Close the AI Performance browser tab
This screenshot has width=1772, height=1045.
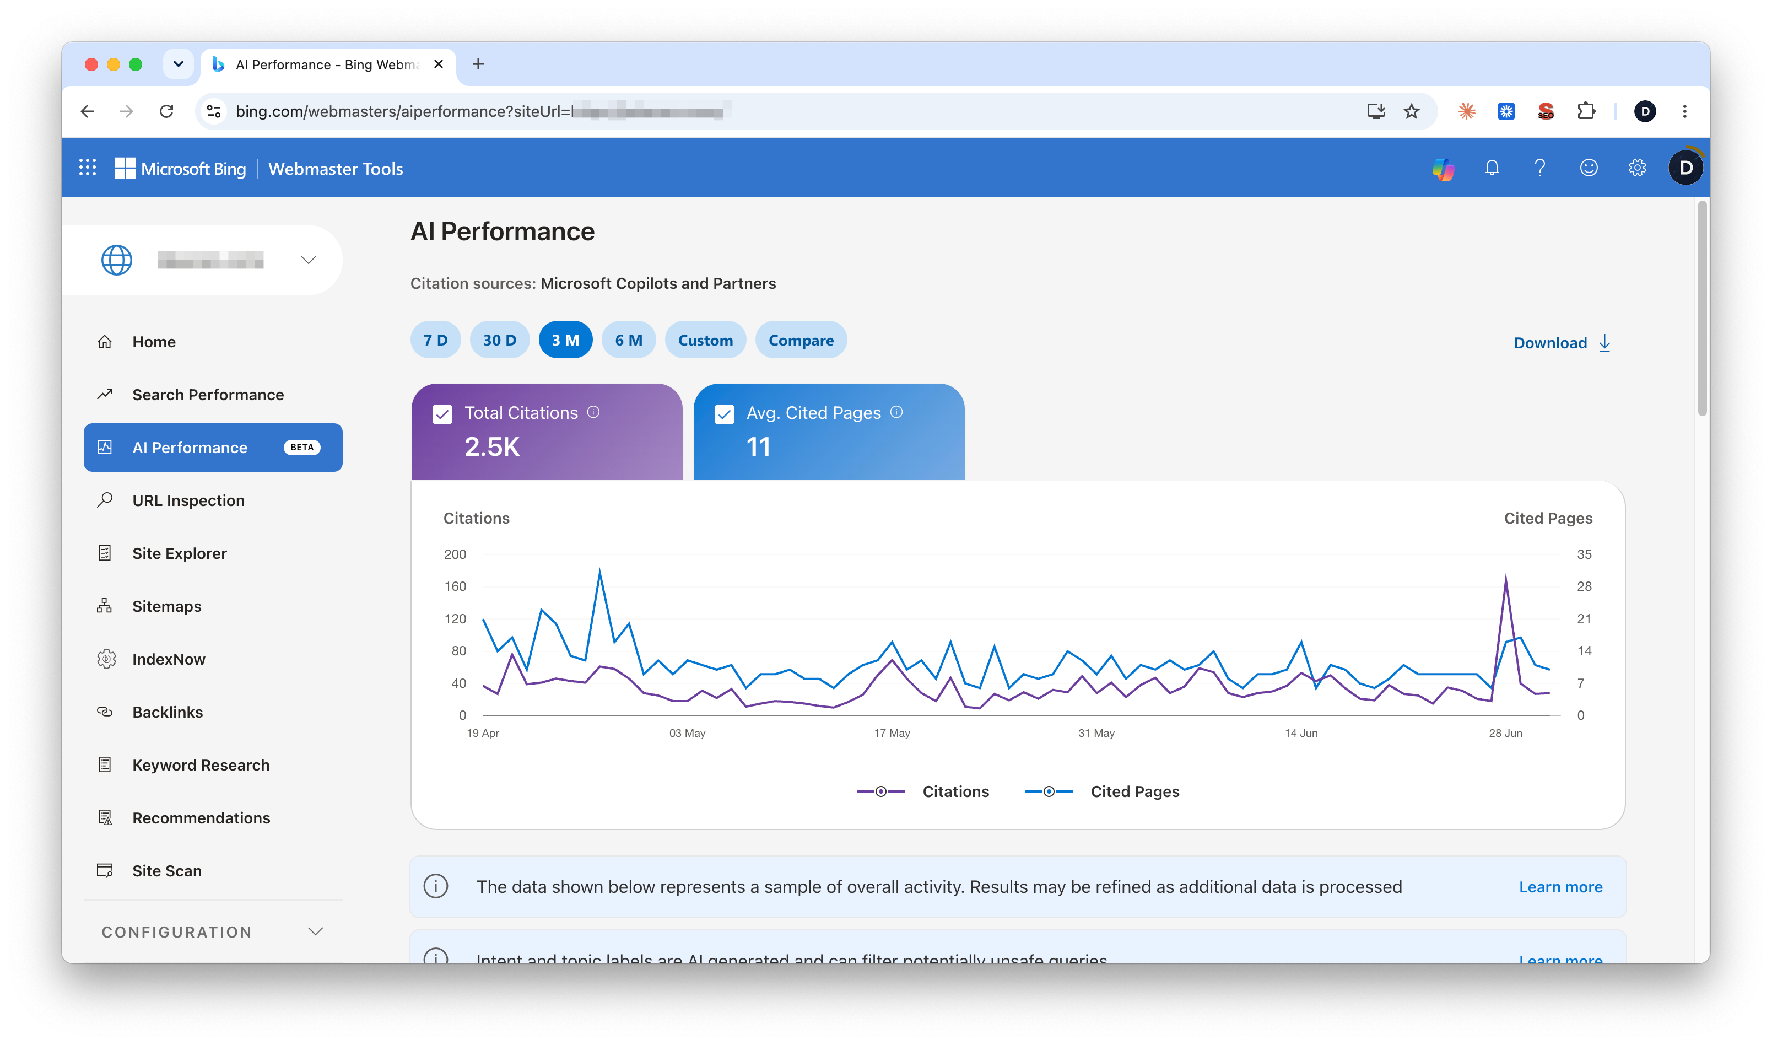(439, 64)
